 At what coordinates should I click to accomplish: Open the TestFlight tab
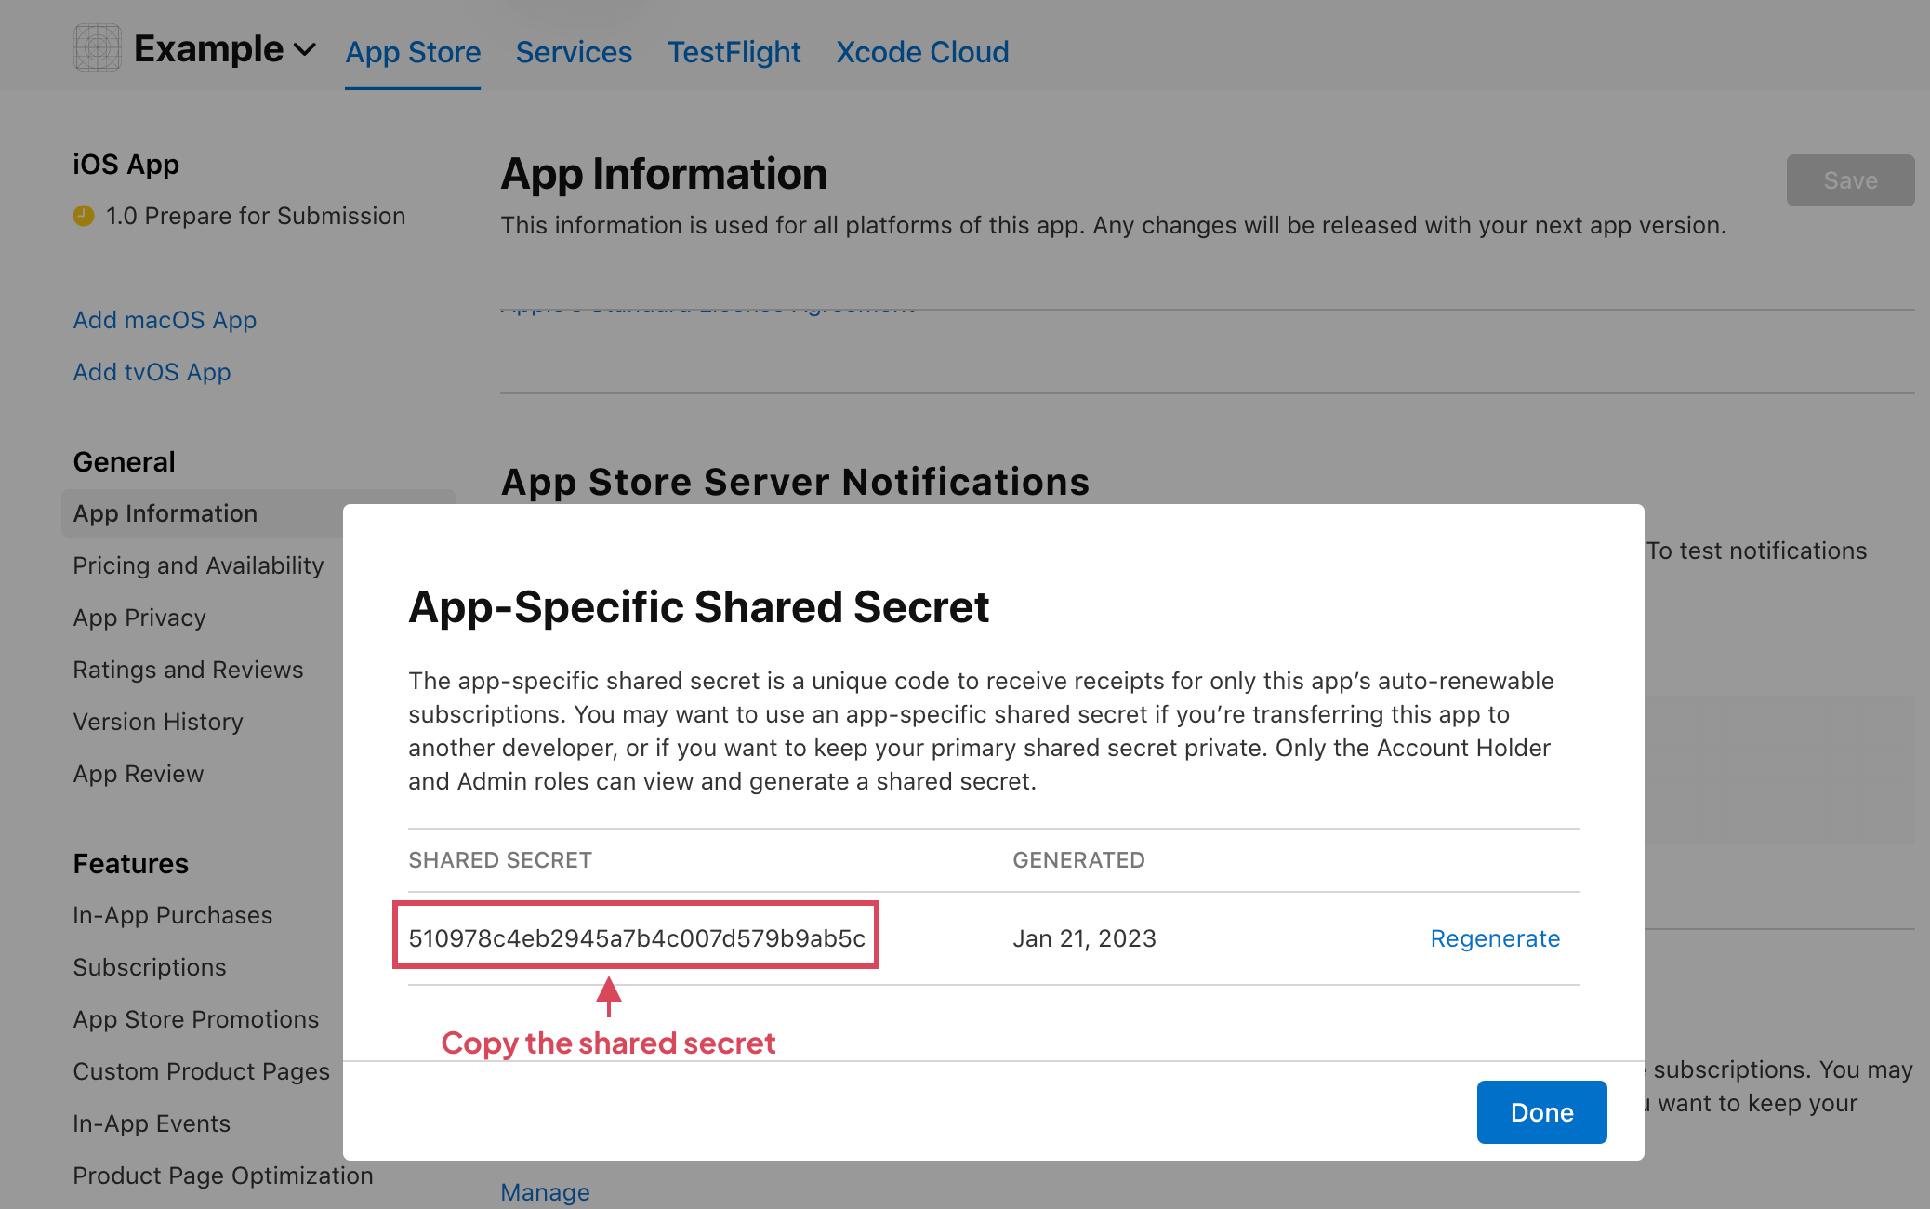coord(734,52)
